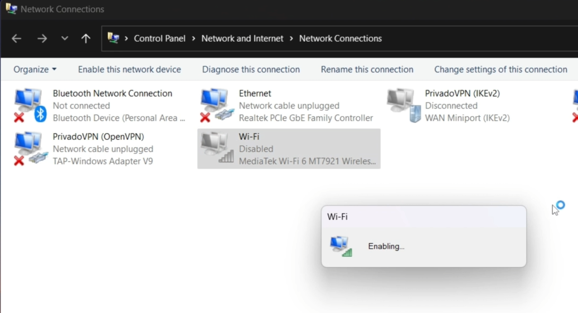Open the Network and Internet breadcrumb
This screenshot has width=578, height=313.
(242, 38)
